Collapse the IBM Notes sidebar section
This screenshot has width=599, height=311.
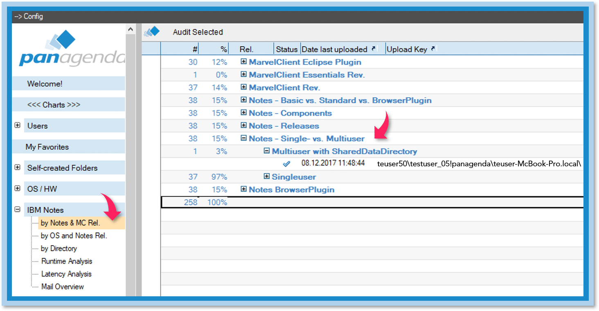click(x=17, y=209)
